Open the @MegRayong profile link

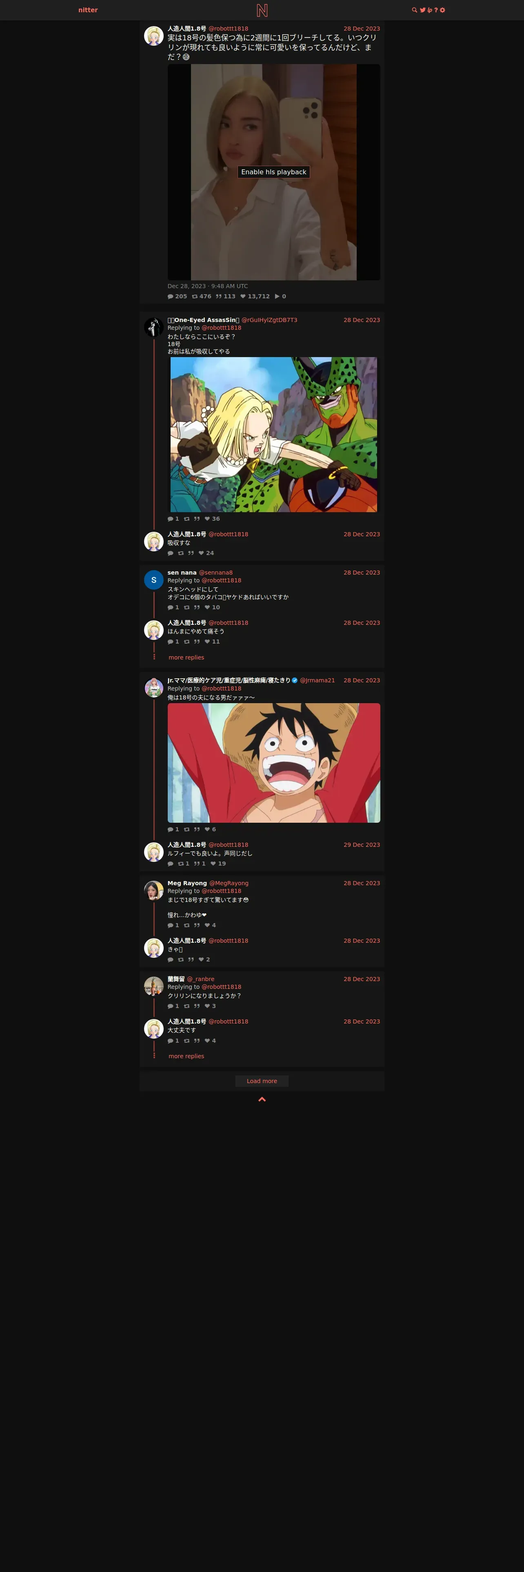click(x=229, y=883)
